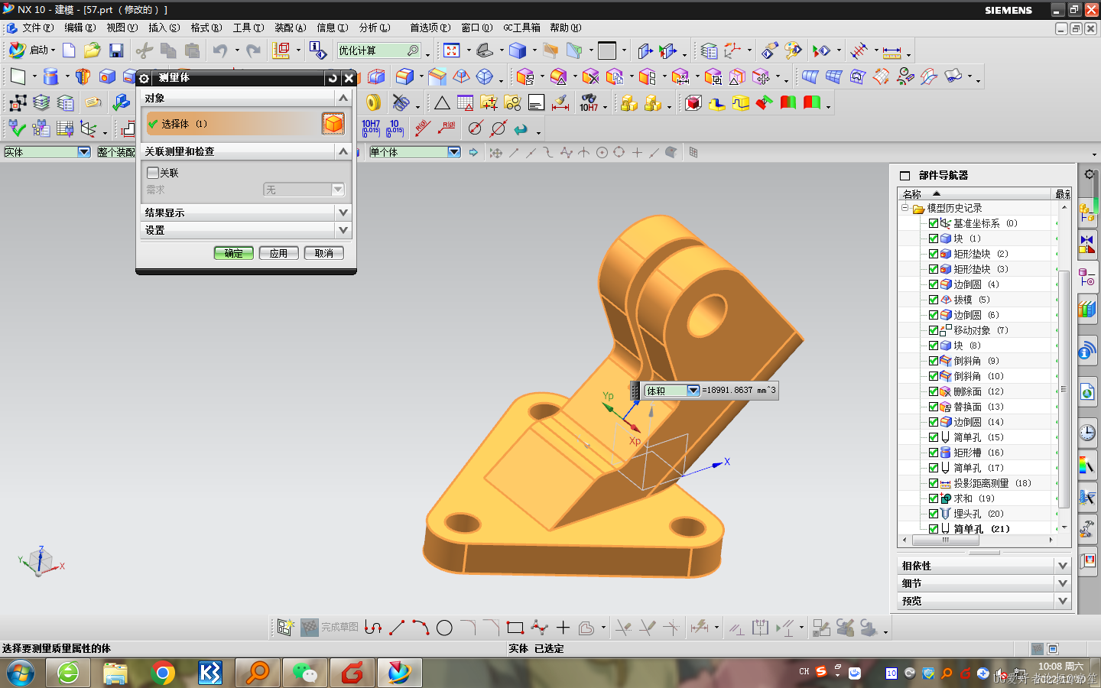
Task: Open the 体积 measurement type dropdown
Action: 693,391
